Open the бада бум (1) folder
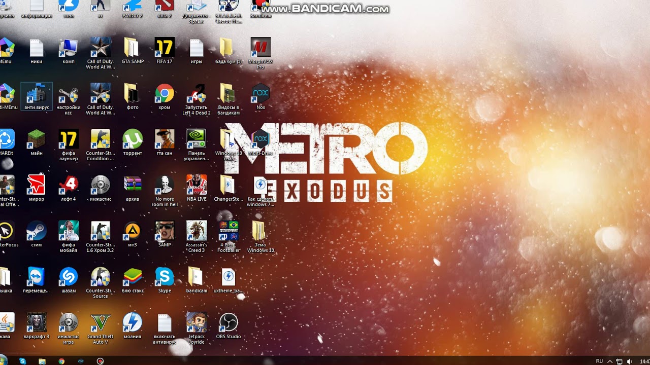 pos(229,52)
